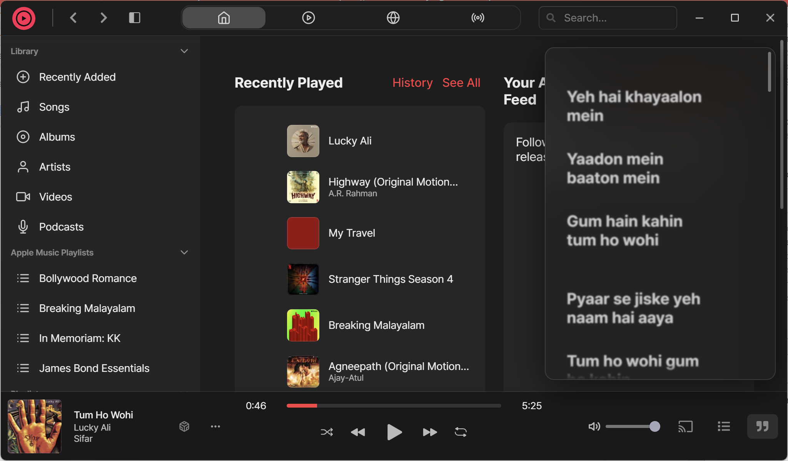Image resolution: width=788 pixels, height=461 pixels.
Task: Go back with the left arrow
Action: coord(73,18)
